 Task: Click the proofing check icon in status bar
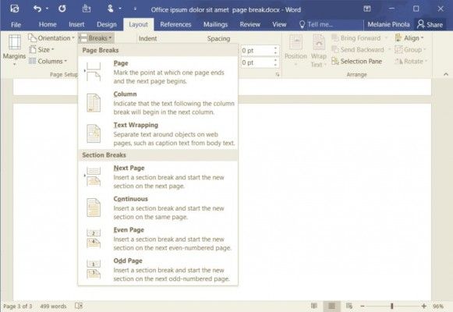[79, 306]
